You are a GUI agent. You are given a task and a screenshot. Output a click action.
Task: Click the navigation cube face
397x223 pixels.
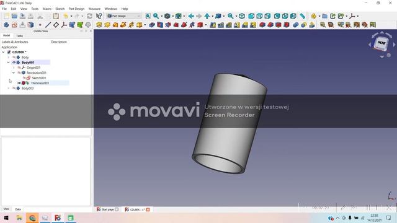pyautogui.click(x=381, y=43)
